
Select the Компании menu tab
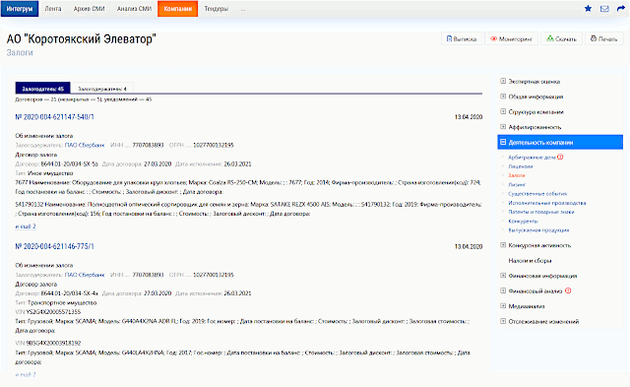click(177, 9)
